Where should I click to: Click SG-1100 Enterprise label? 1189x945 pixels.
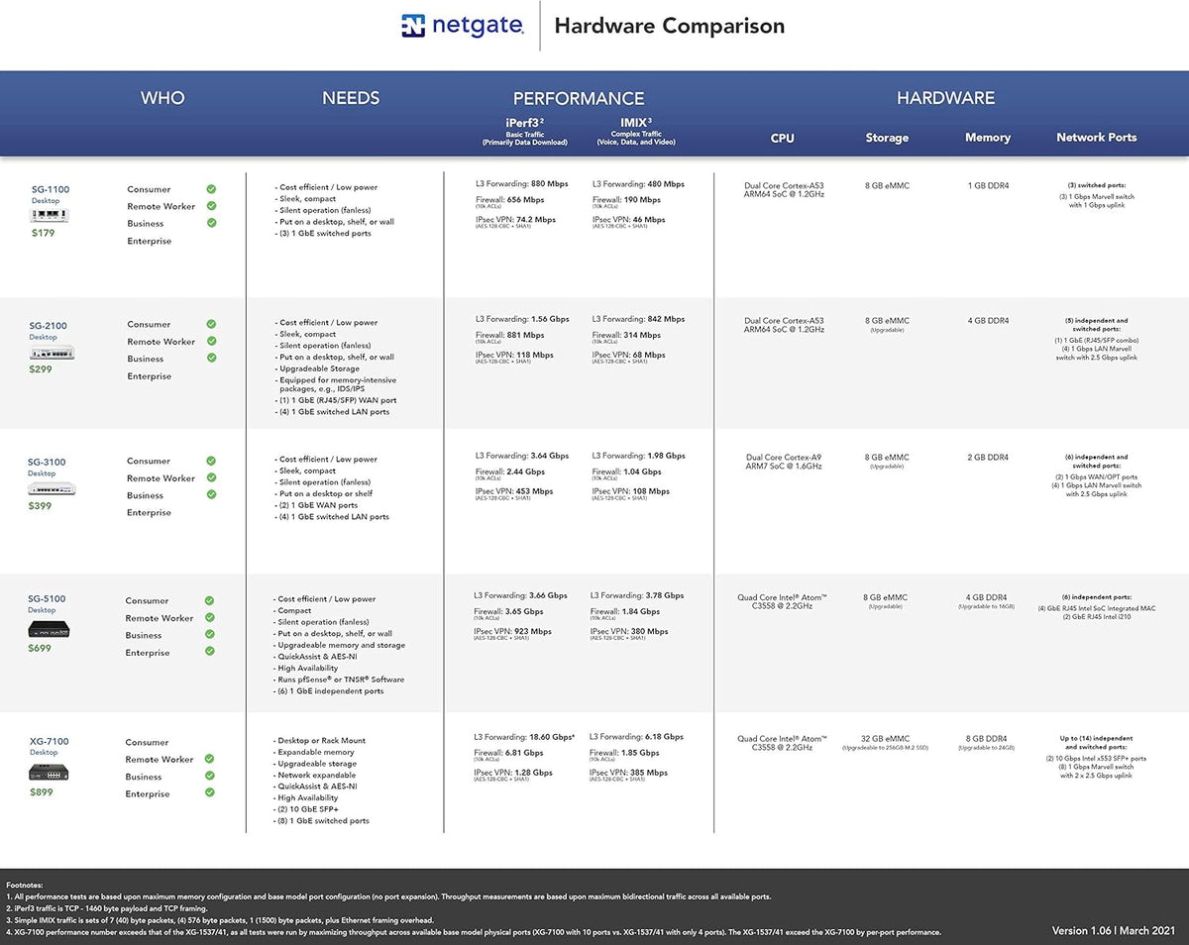[x=150, y=241]
